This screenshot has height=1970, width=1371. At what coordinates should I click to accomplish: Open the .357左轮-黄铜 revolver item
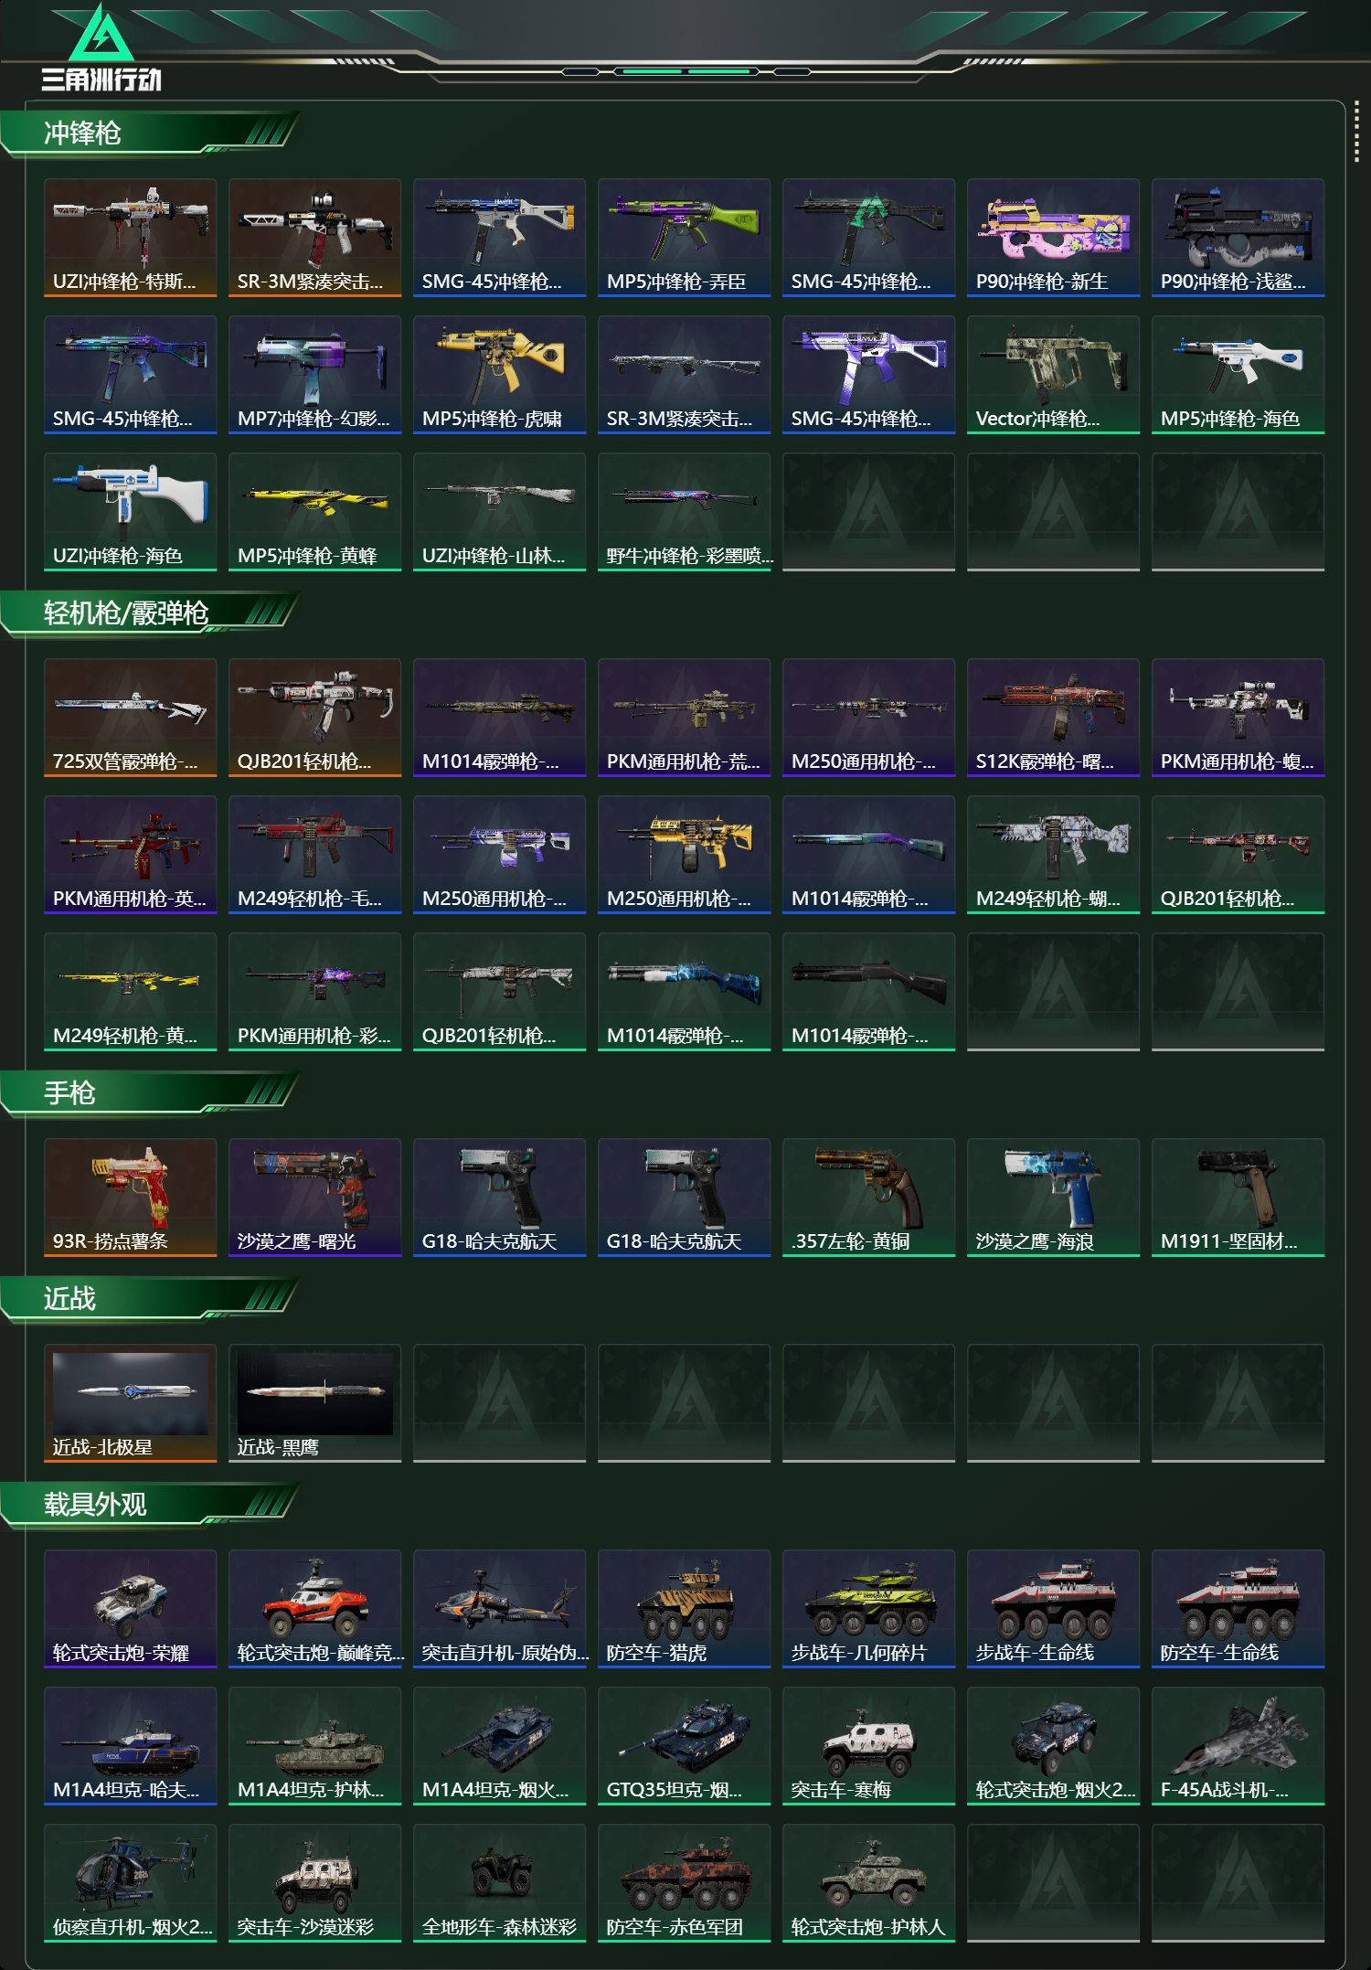pos(868,1198)
